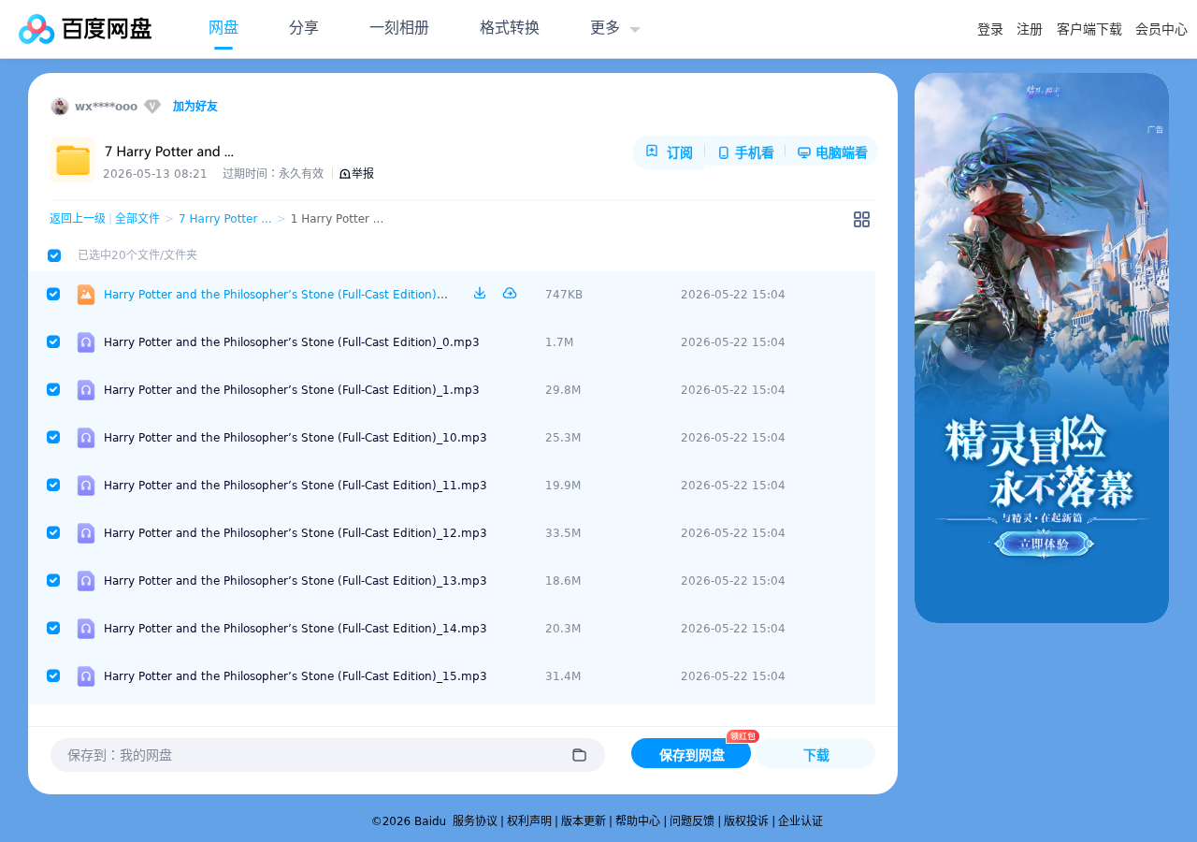Click audio icon for _0.mp3 file
This screenshot has height=842, width=1197.
(86, 341)
